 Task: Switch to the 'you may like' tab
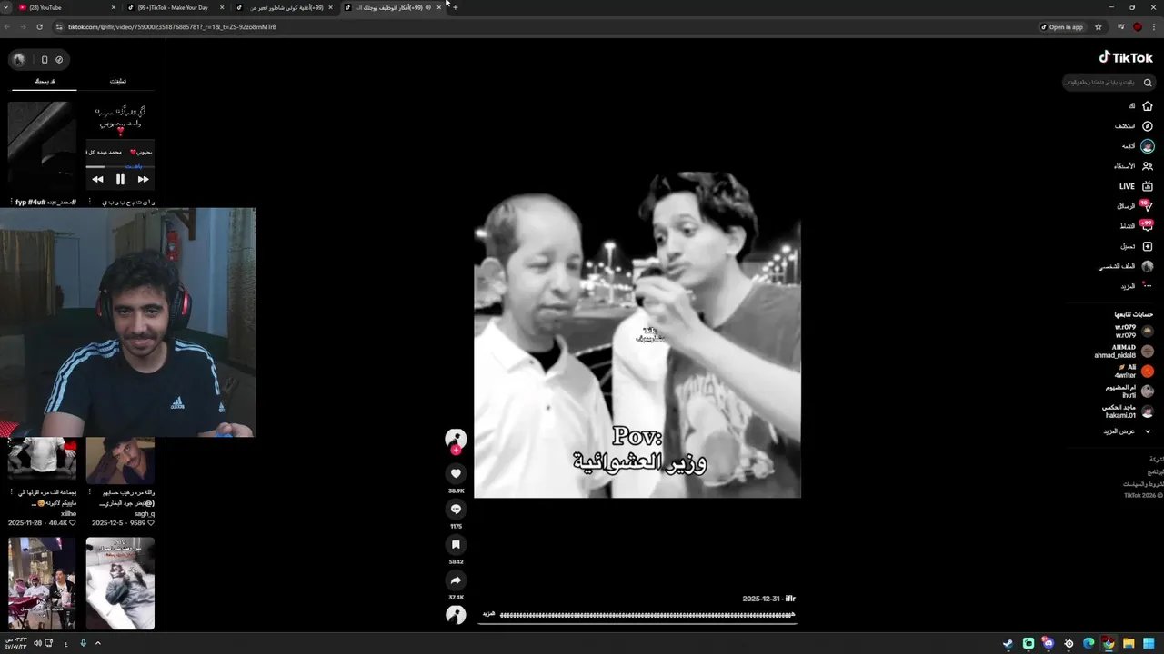[45, 82]
